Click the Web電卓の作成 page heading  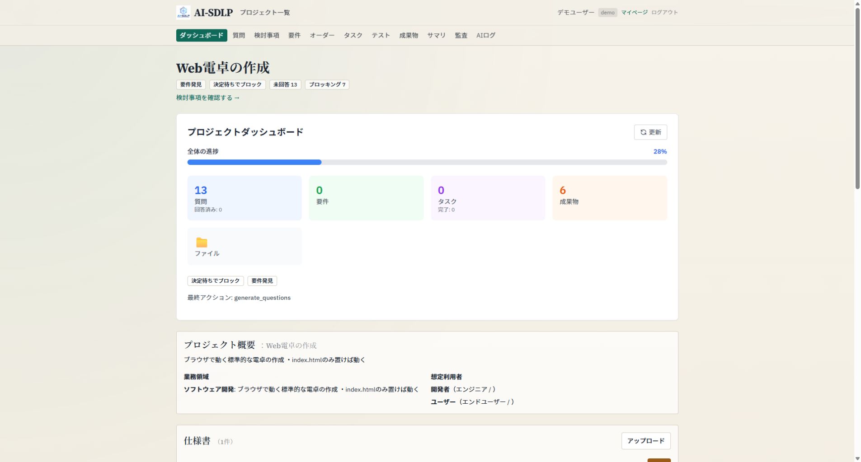click(x=223, y=68)
